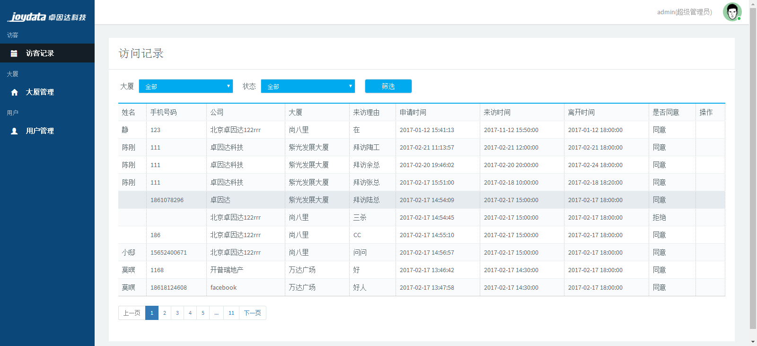The height and width of the screenshot is (346, 757).
Task: Click the calendar icon beside 访客记录
Action: [x=14, y=53]
